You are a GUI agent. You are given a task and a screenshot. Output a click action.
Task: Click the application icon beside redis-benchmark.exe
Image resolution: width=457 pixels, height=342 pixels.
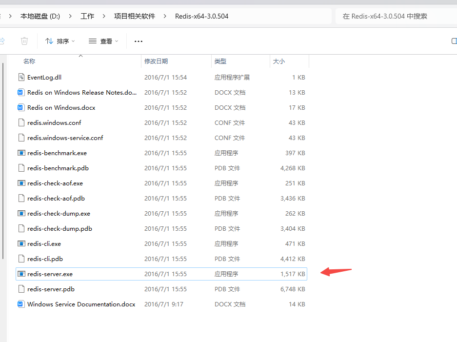20,153
